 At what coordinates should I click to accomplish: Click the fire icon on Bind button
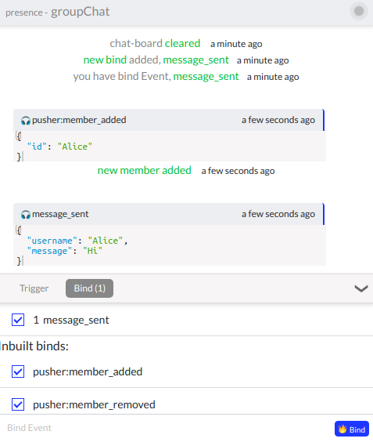tap(343, 429)
